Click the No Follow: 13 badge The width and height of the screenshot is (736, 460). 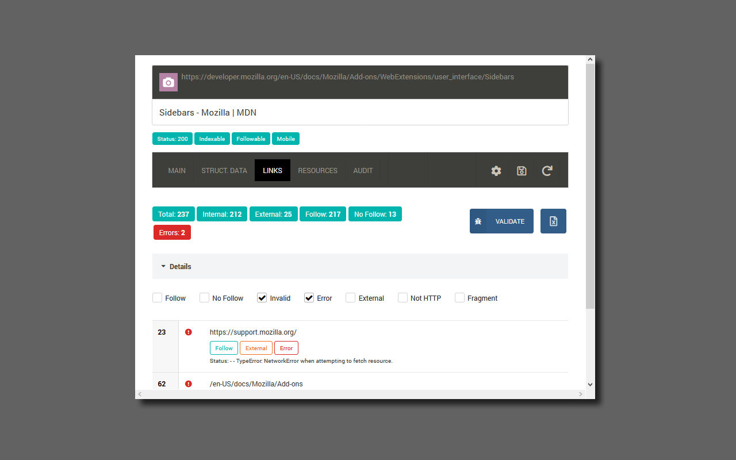[375, 214]
